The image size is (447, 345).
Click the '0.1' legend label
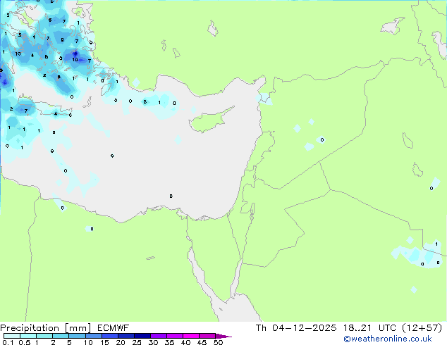[8, 342]
